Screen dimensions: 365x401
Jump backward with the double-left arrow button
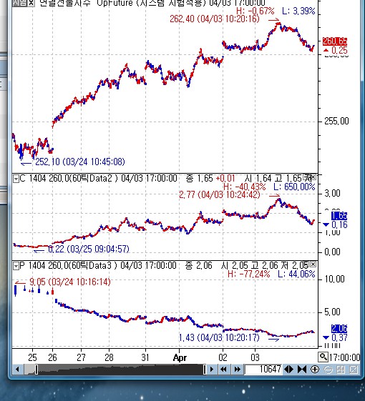[x=223, y=370]
